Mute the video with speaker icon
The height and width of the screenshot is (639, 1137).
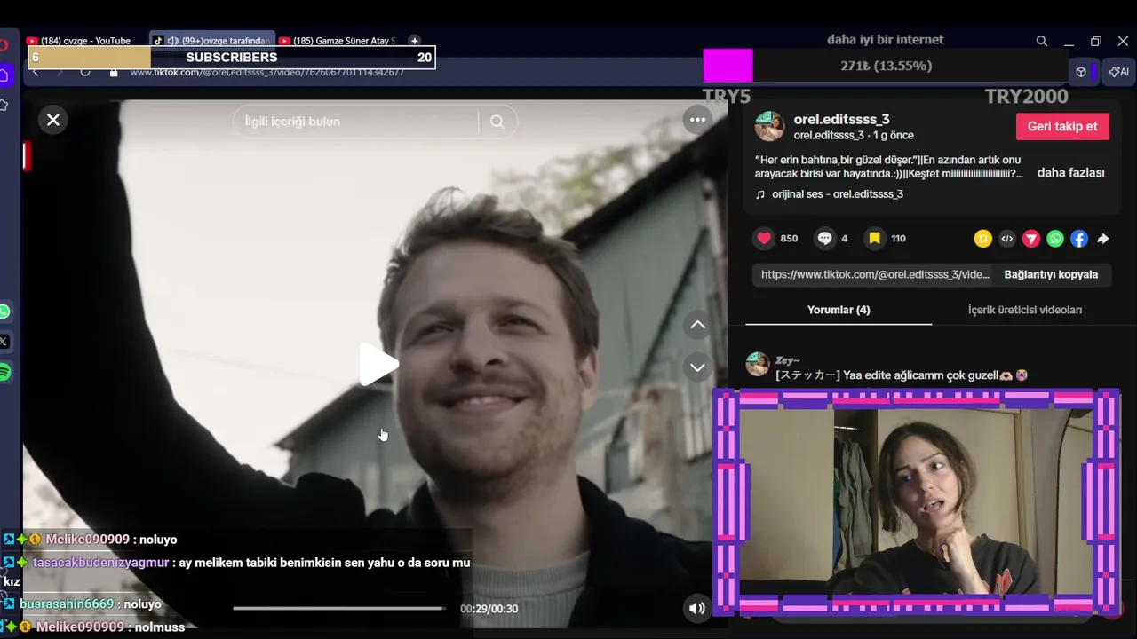[x=697, y=608]
